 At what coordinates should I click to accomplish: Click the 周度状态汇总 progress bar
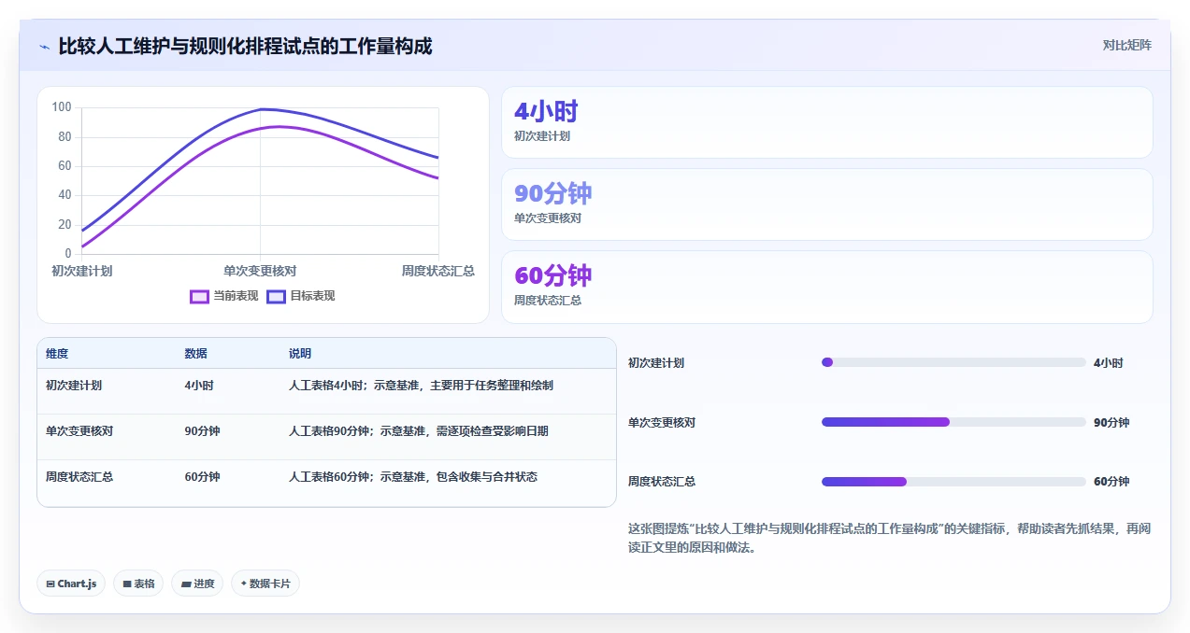pos(953,482)
